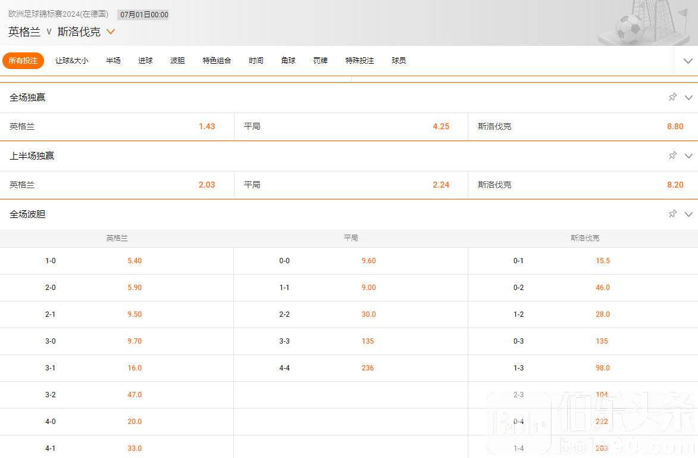The height and width of the screenshot is (458, 698).
Task: Pin the 全场波胆 market section
Action: [x=673, y=214]
